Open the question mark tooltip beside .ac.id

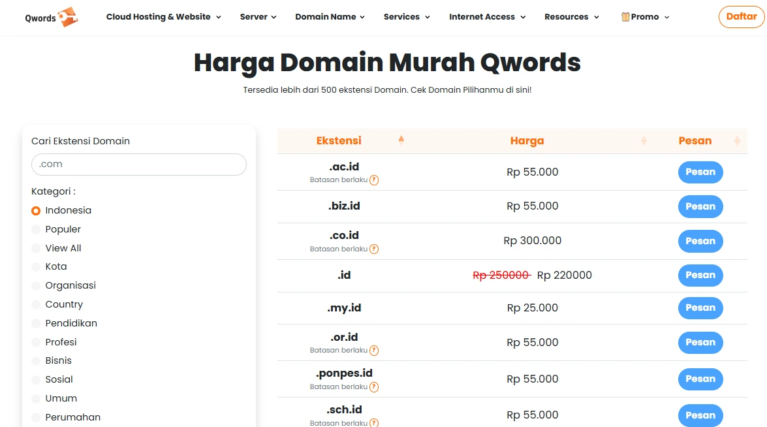click(x=373, y=180)
